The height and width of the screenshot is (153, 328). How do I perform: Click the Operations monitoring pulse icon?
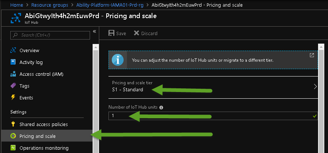[x=13, y=148]
